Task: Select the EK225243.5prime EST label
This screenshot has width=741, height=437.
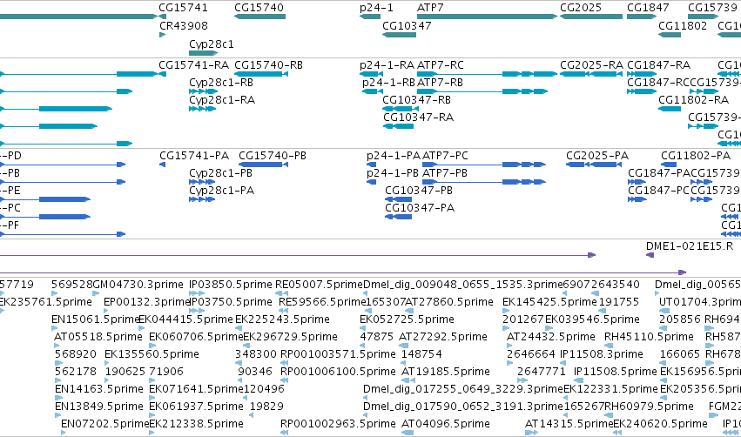Action: tap(282, 319)
